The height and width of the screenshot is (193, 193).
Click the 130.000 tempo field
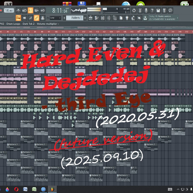pyautogui.click(x=9, y=10)
